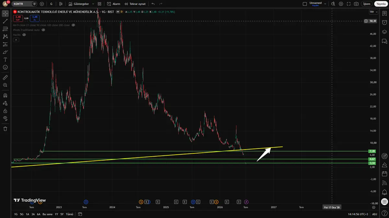389x218 pixels.
Task: Select the brush drawing tool
Action: 5,52
